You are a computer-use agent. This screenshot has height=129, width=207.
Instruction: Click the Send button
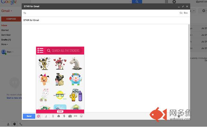(x=29, y=116)
